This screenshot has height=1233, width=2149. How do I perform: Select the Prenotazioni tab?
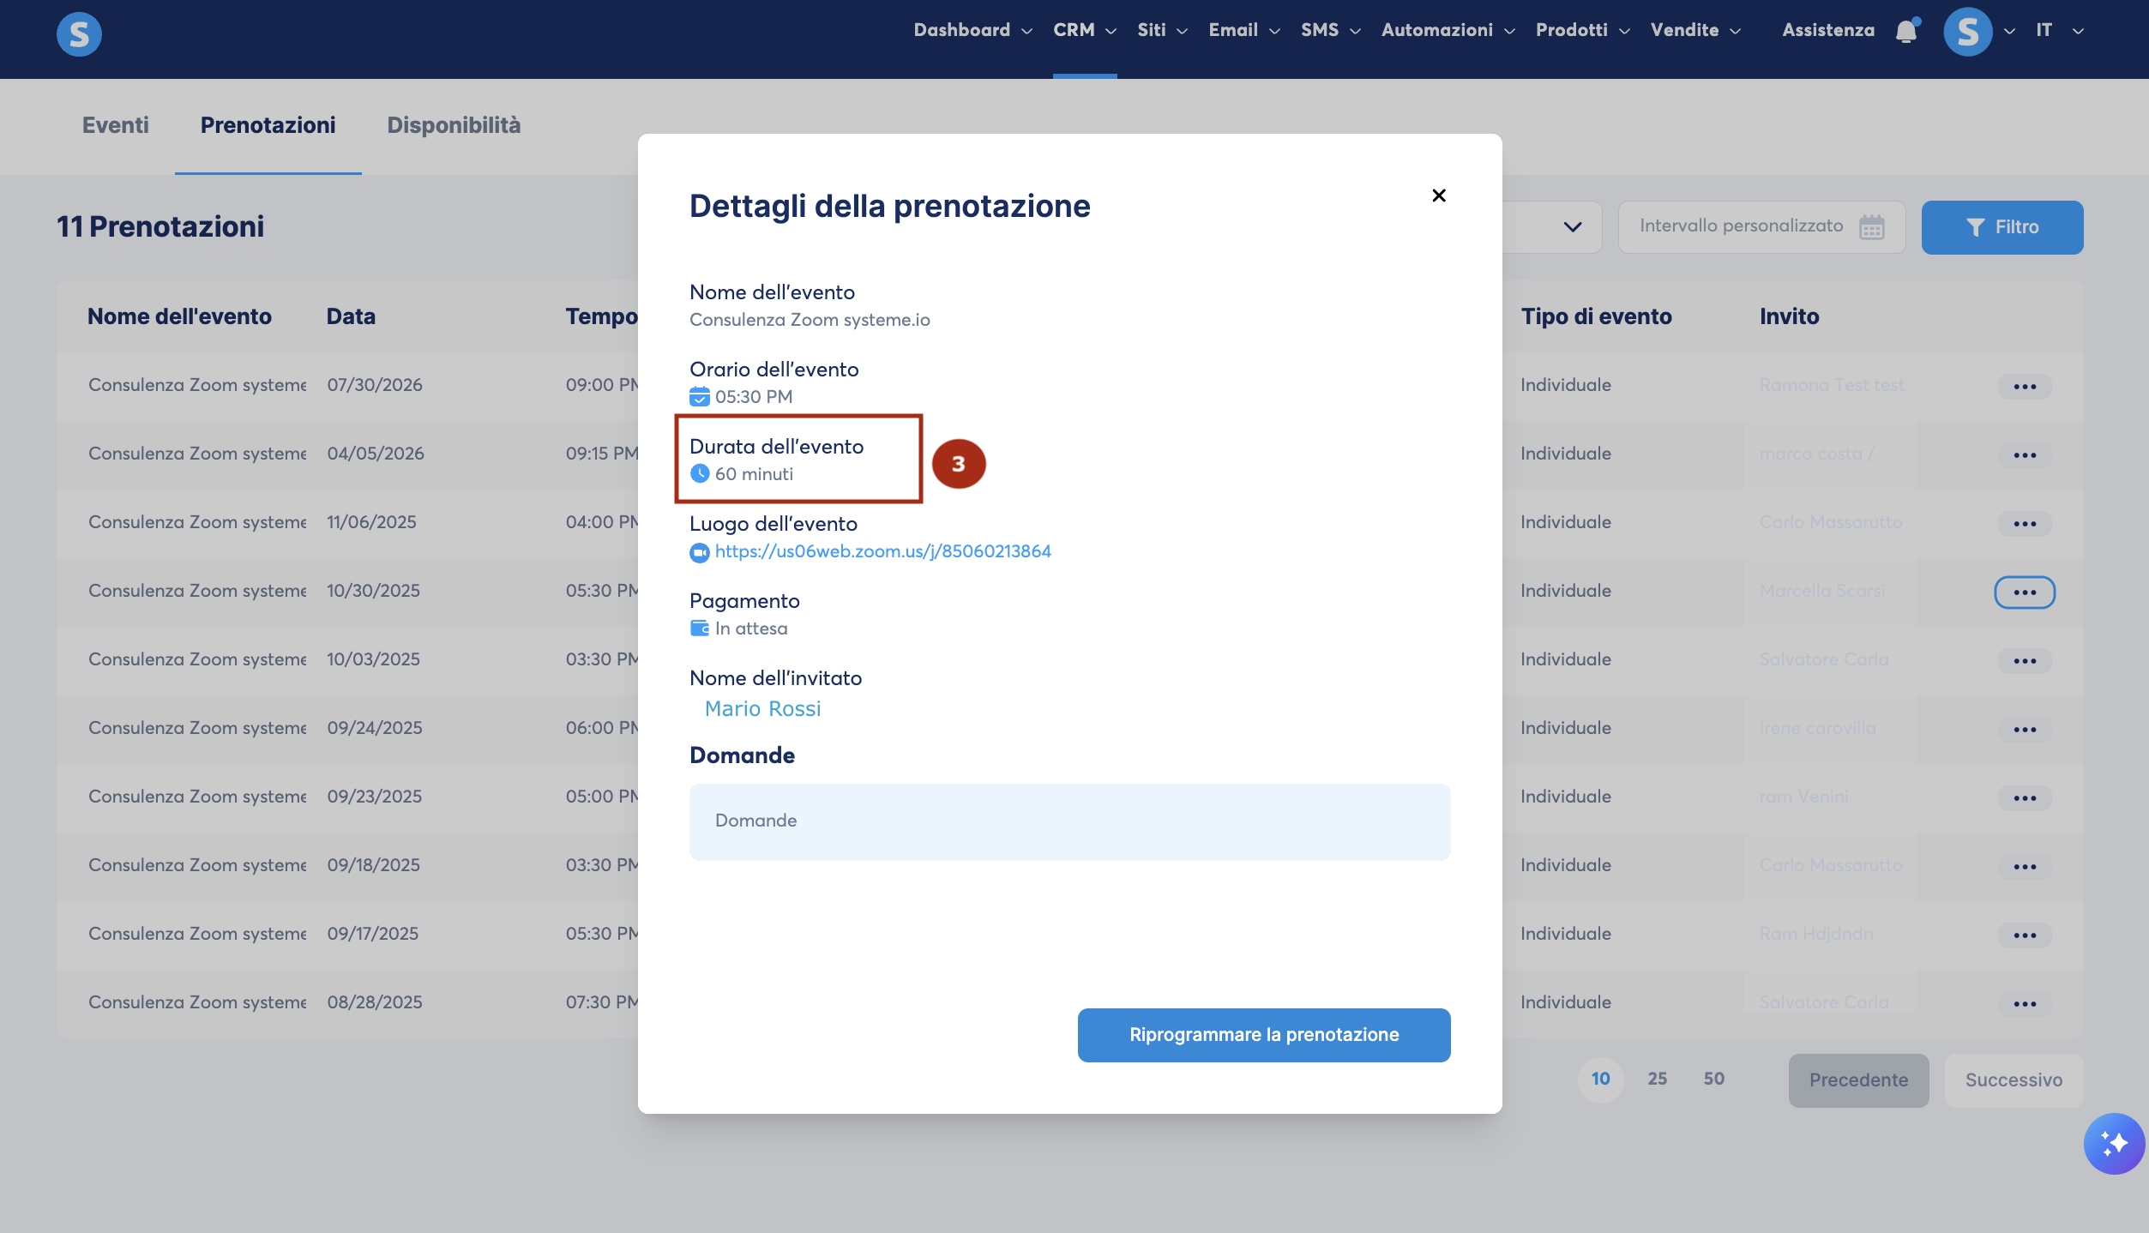click(268, 125)
